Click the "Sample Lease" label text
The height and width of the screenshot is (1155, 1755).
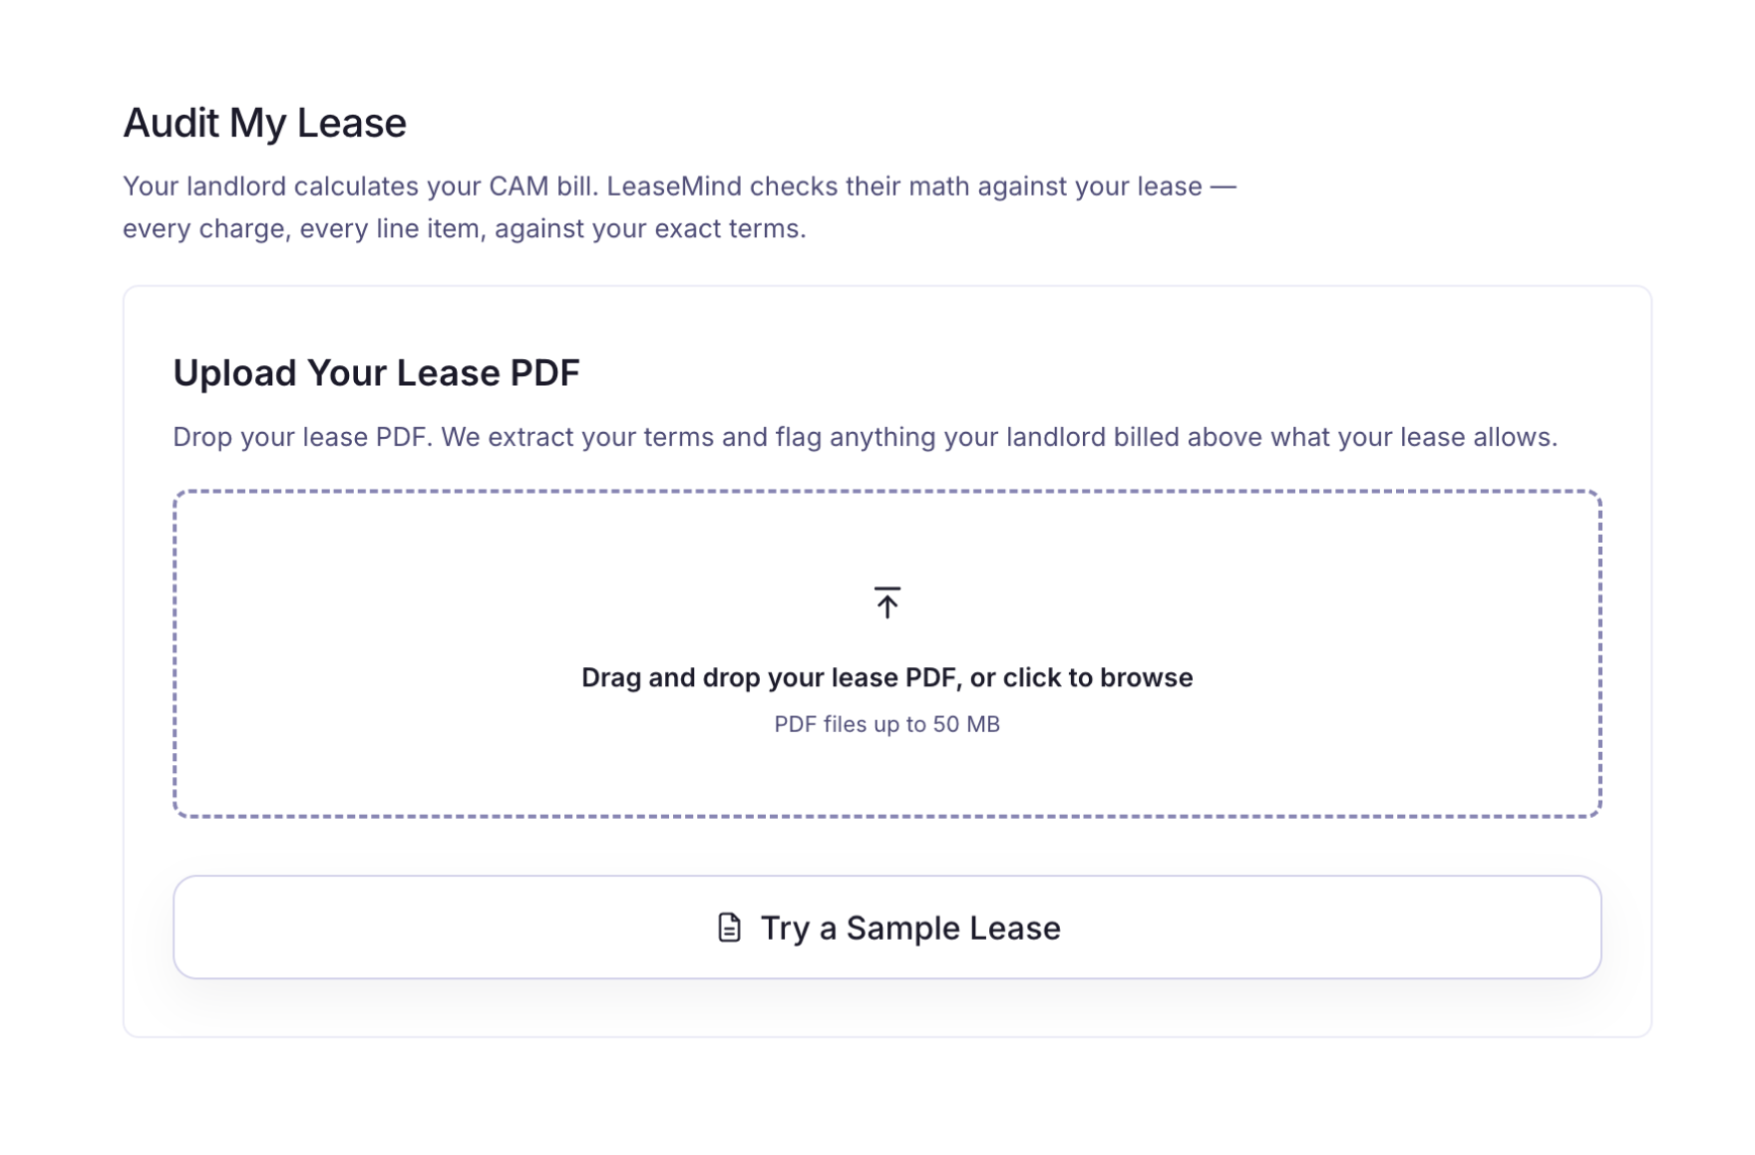pyautogui.click(x=953, y=929)
